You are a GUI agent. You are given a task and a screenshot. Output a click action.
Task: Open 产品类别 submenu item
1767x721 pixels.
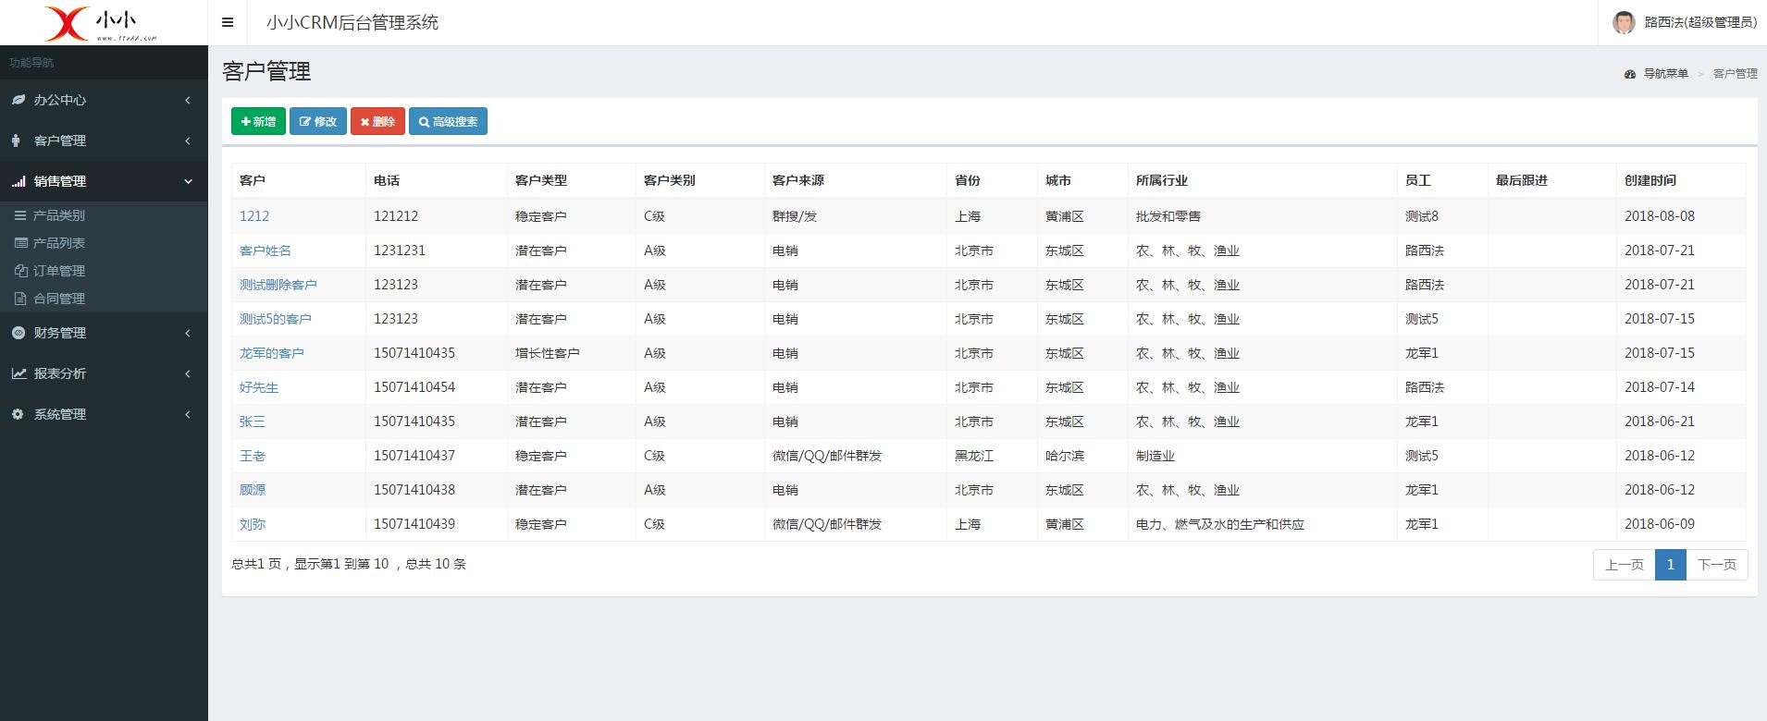tap(58, 215)
